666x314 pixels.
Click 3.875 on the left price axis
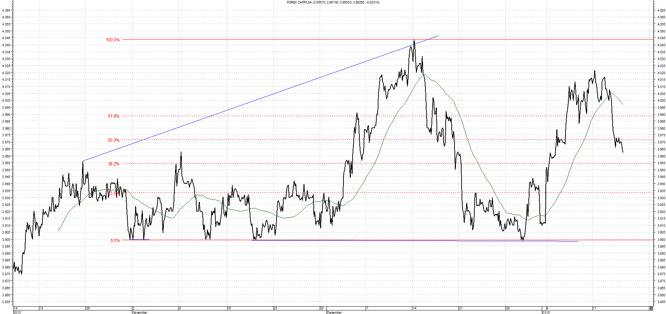click(6, 274)
